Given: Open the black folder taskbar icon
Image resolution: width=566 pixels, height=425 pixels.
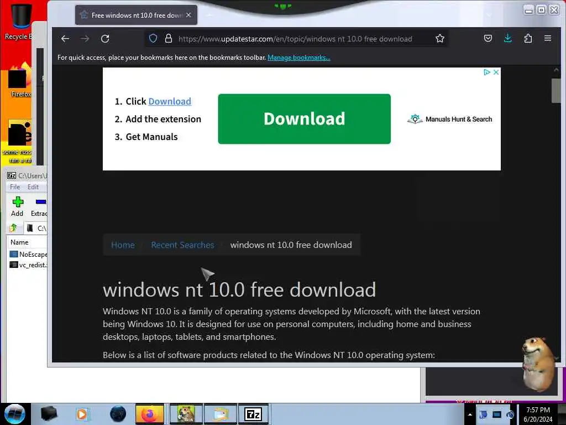Looking at the screenshot, I should click(x=49, y=414).
